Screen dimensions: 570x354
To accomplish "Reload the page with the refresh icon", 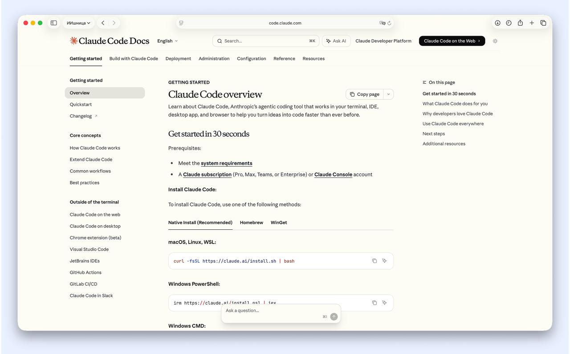I will pyautogui.click(x=389, y=23).
